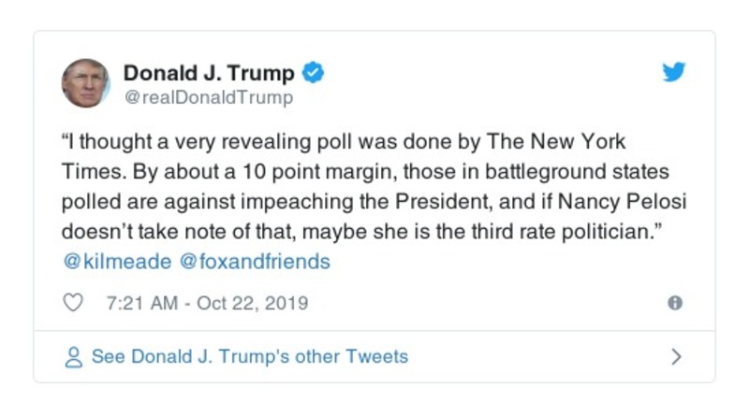749x416 pixels.
Task: Like the tweet with the heart icon
Action: (x=74, y=303)
